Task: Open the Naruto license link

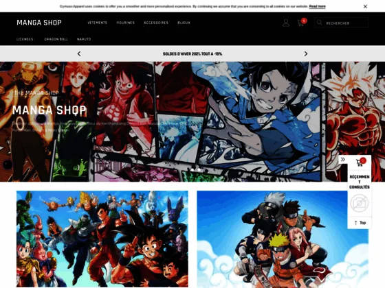Action: (84, 39)
